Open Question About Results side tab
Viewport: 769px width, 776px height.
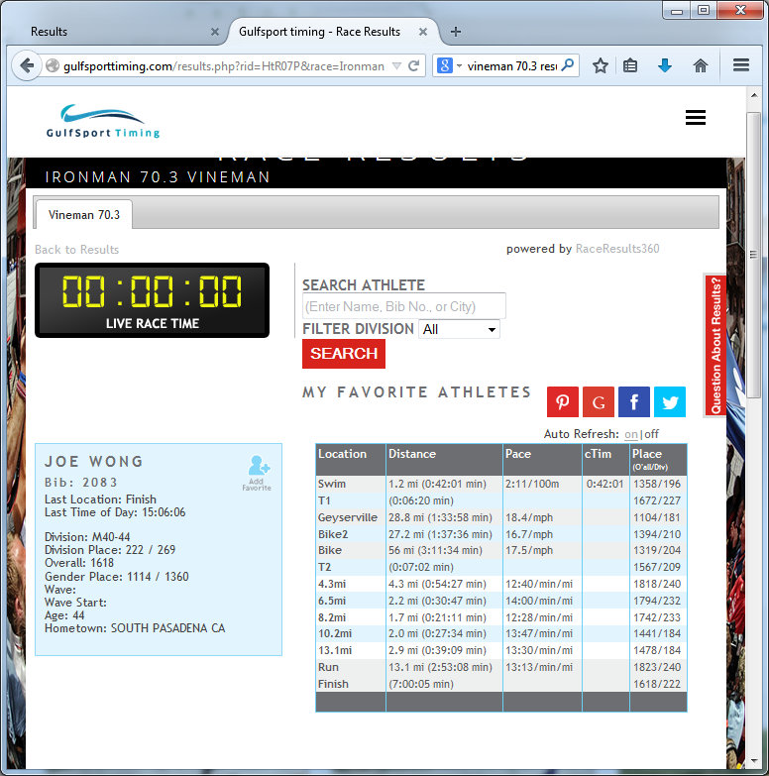point(715,344)
